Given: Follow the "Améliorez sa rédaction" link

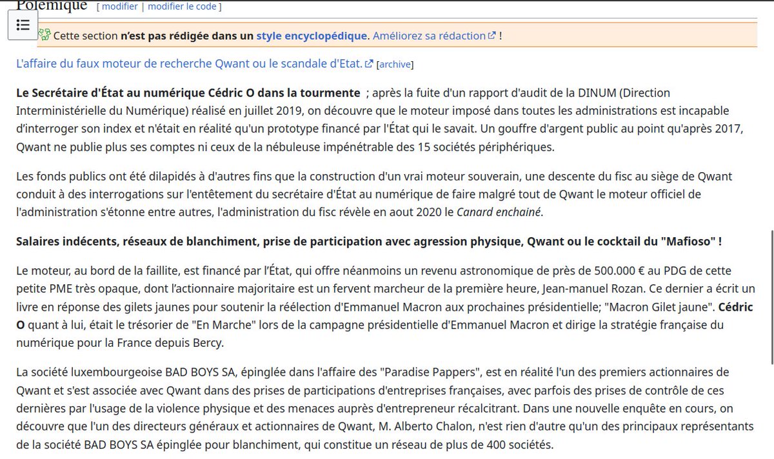Looking at the screenshot, I should [x=429, y=35].
